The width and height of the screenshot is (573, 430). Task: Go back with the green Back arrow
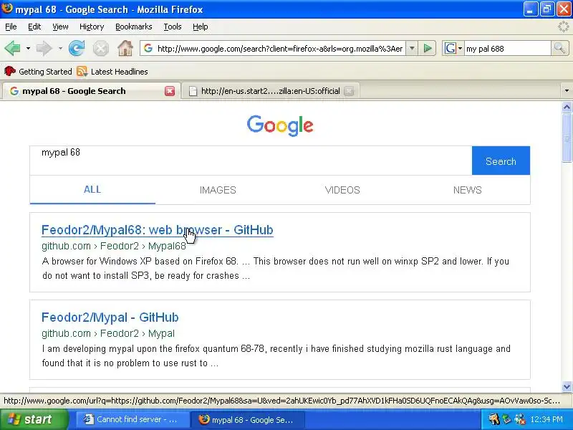point(12,48)
